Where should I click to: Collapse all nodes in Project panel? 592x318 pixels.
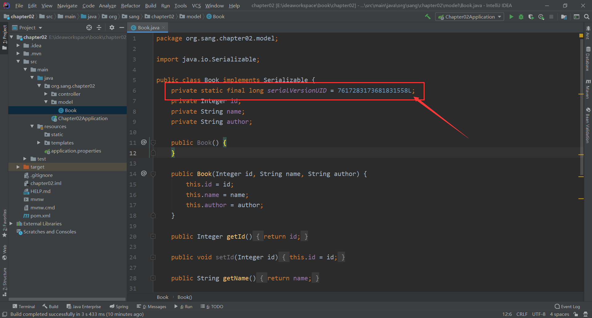99,27
